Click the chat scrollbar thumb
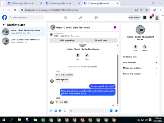Viewport: 164px width, 123px height. [x=118, y=79]
